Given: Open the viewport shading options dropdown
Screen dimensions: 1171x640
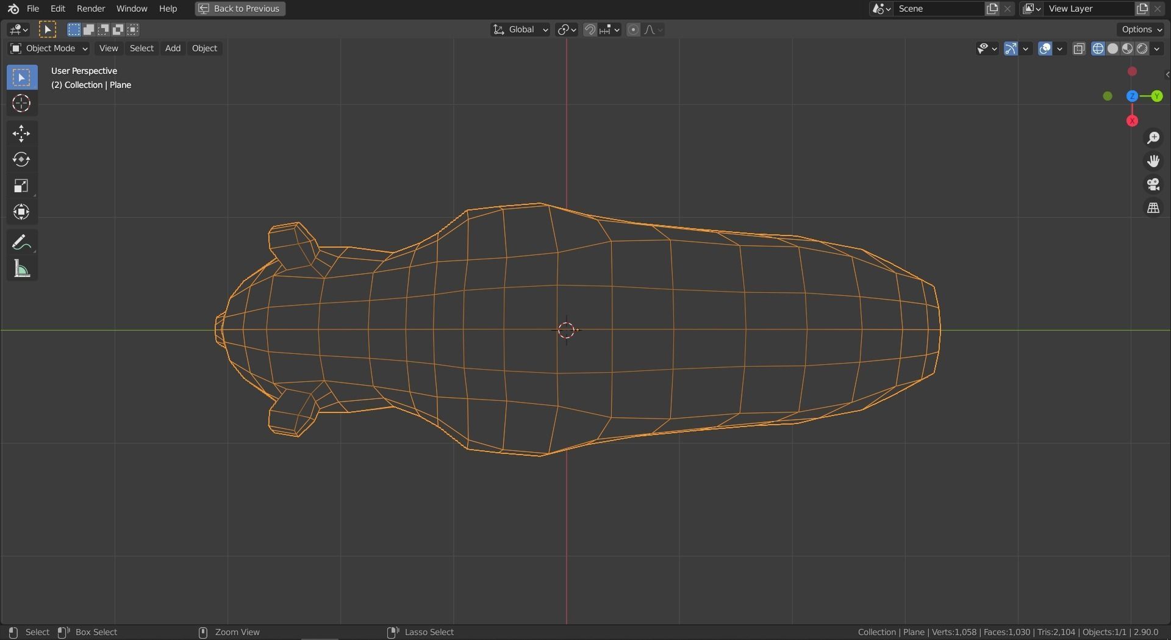Looking at the screenshot, I should click(x=1157, y=49).
